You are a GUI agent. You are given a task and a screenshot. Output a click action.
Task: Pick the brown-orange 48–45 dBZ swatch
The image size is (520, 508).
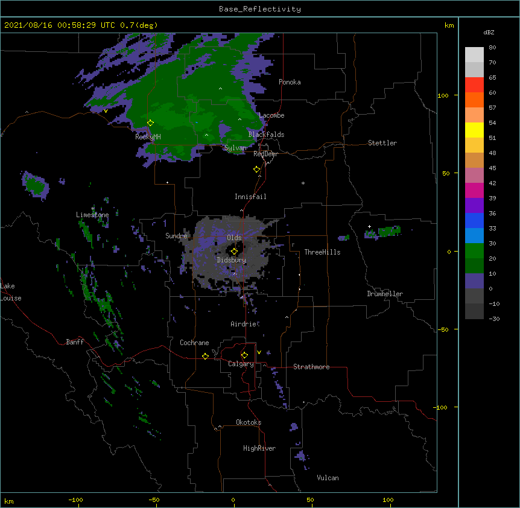pyautogui.click(x=474, y=160)
